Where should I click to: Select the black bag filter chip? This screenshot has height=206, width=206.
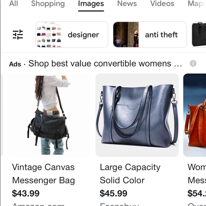pyautogui.click(x=199, y=34)
